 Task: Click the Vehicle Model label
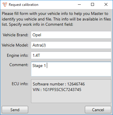(x=15, y=45)
